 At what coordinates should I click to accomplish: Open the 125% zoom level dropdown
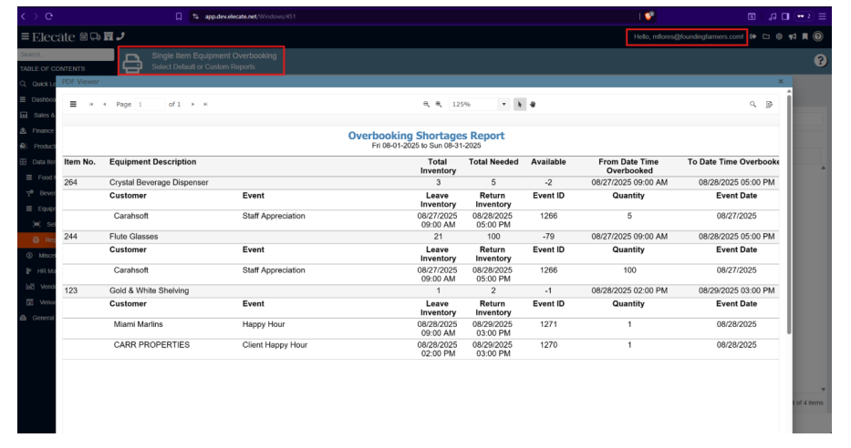coord(503,104)
